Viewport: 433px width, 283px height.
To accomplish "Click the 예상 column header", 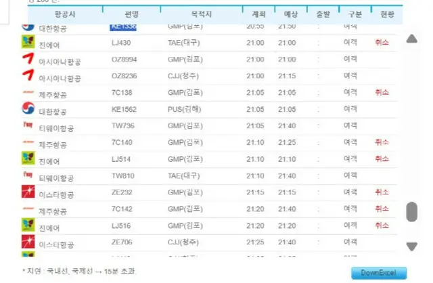I will (291, 14).
